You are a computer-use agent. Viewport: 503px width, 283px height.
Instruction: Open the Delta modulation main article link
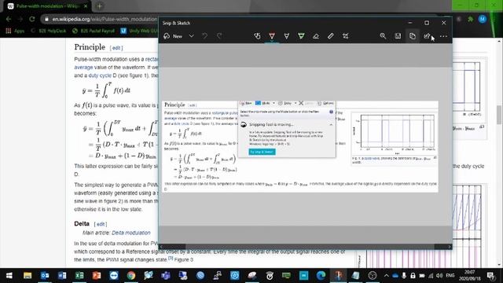131,233
